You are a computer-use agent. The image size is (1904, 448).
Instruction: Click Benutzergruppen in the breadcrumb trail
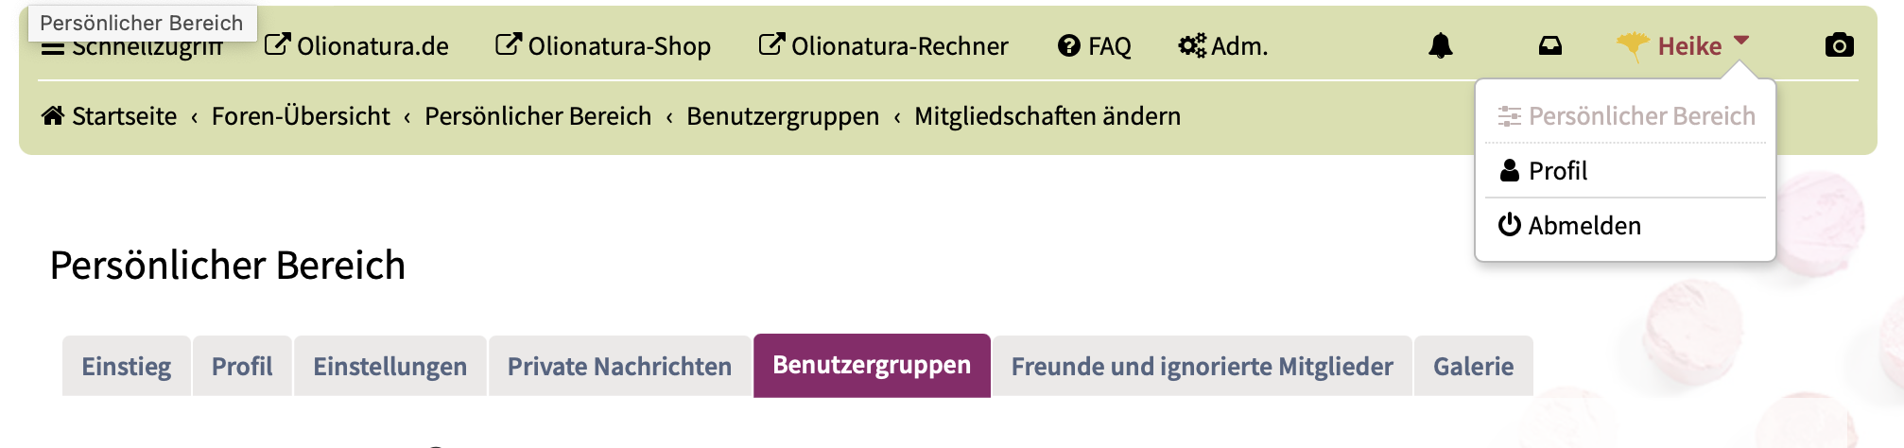[x=783, y=116]
